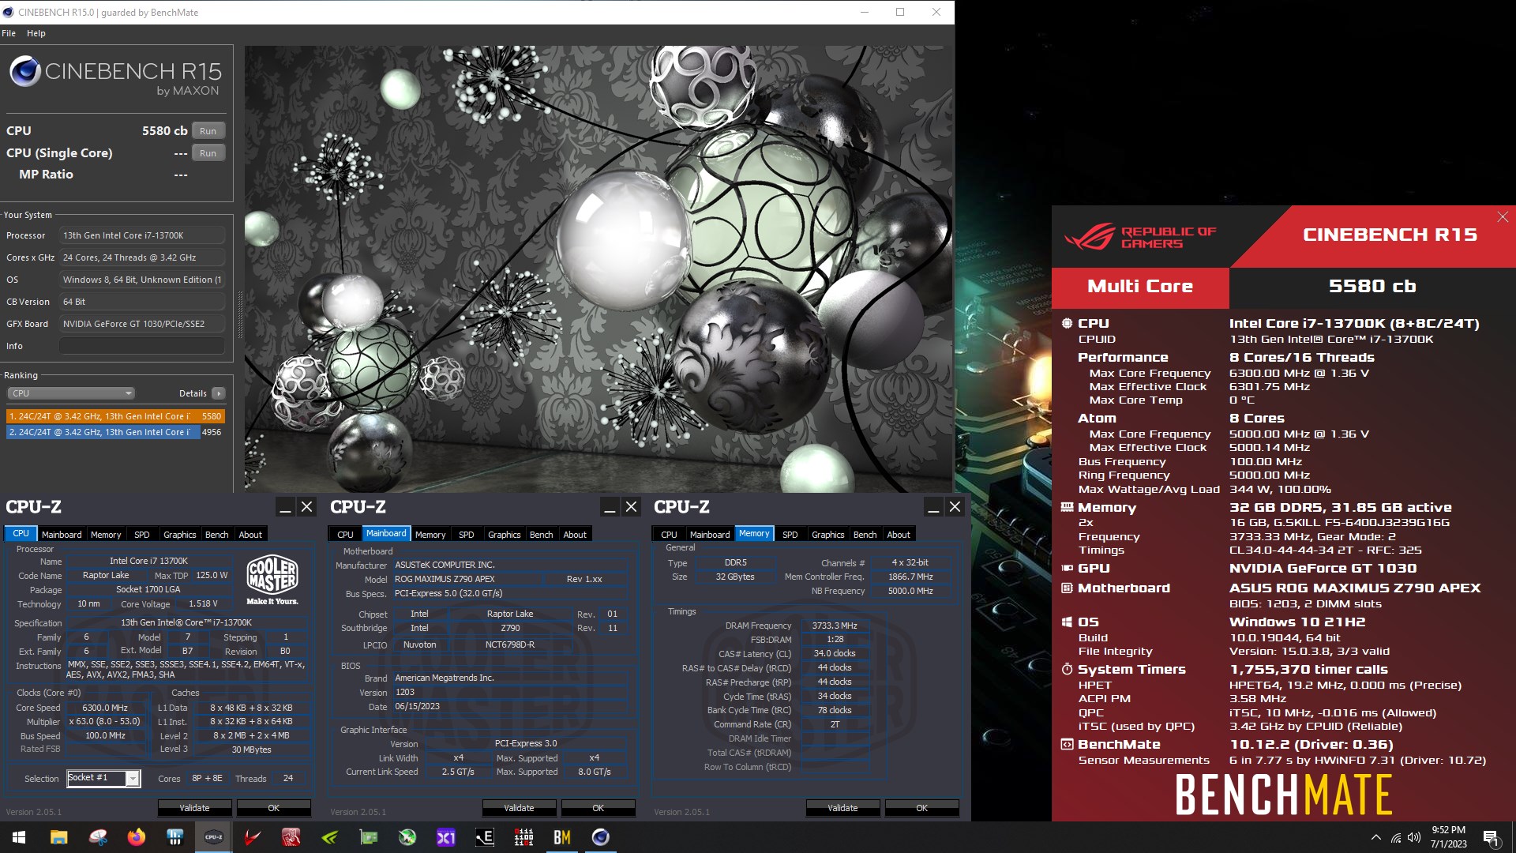Open the Cinebench File menu
The height and width of the screenshot is (853, 1516).
tap(9, 33)
